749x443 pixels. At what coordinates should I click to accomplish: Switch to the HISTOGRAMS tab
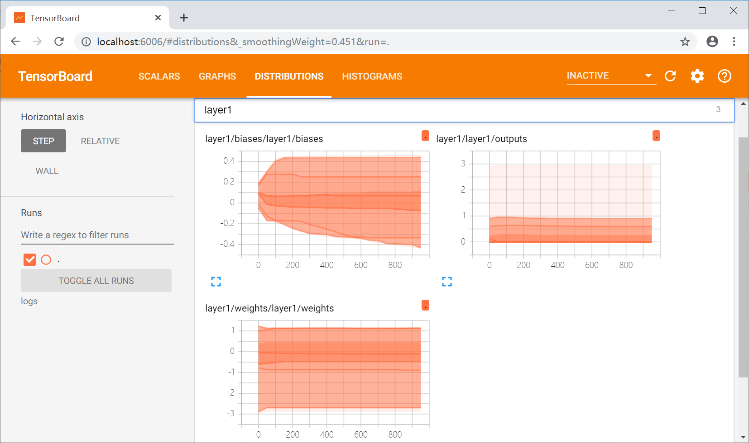pyautogui.click(x=372, y=76)
